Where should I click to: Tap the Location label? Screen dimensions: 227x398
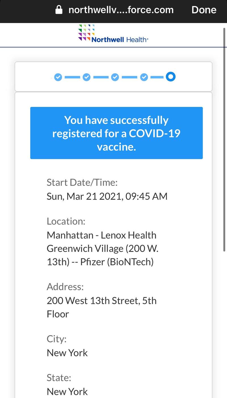click(66, 221)
